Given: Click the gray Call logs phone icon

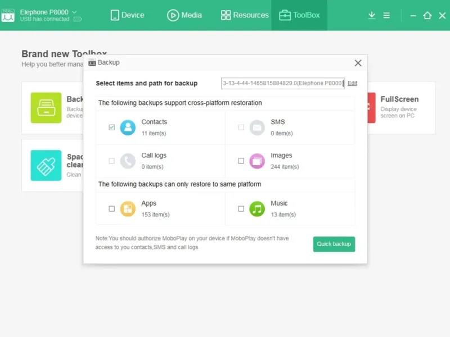Looking at the screenshot, I should (x=128, y=161).
